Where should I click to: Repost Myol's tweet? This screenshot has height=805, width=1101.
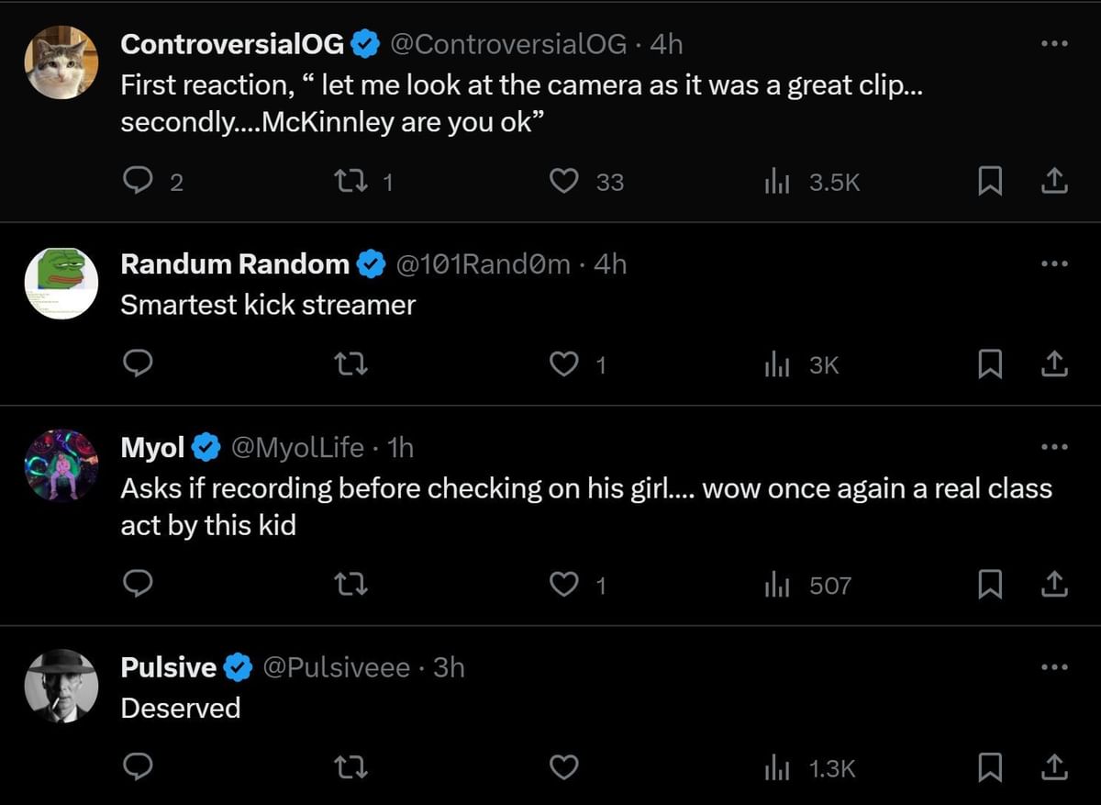[354, 585]
